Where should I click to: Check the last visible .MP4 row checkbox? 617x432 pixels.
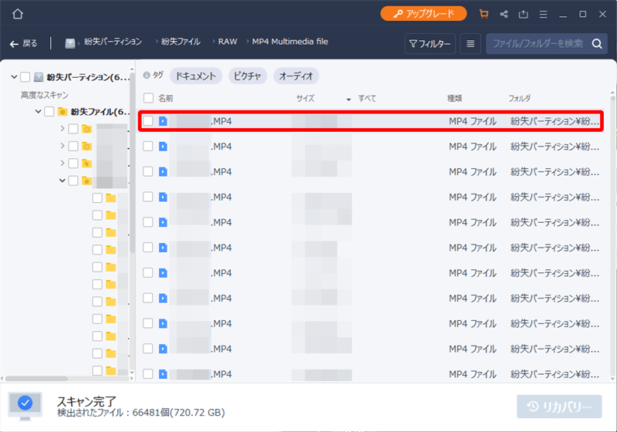148,374
